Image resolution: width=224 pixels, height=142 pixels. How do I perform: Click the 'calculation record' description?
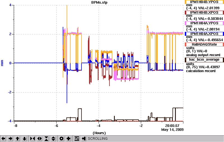tap(201, 71)
